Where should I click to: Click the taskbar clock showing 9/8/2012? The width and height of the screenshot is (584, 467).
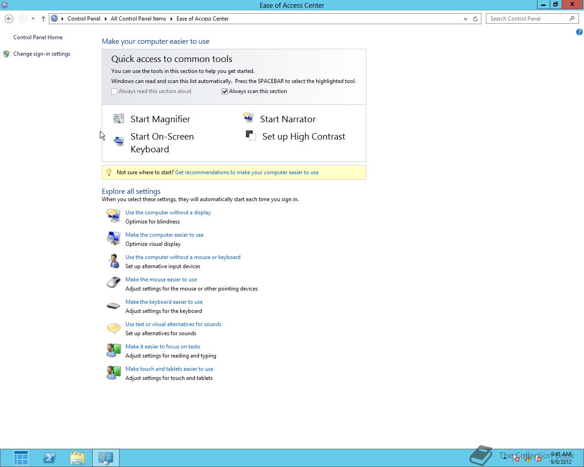(561, 458)
